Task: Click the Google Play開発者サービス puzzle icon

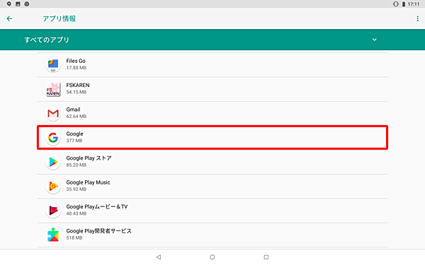Action: (53, 235)
